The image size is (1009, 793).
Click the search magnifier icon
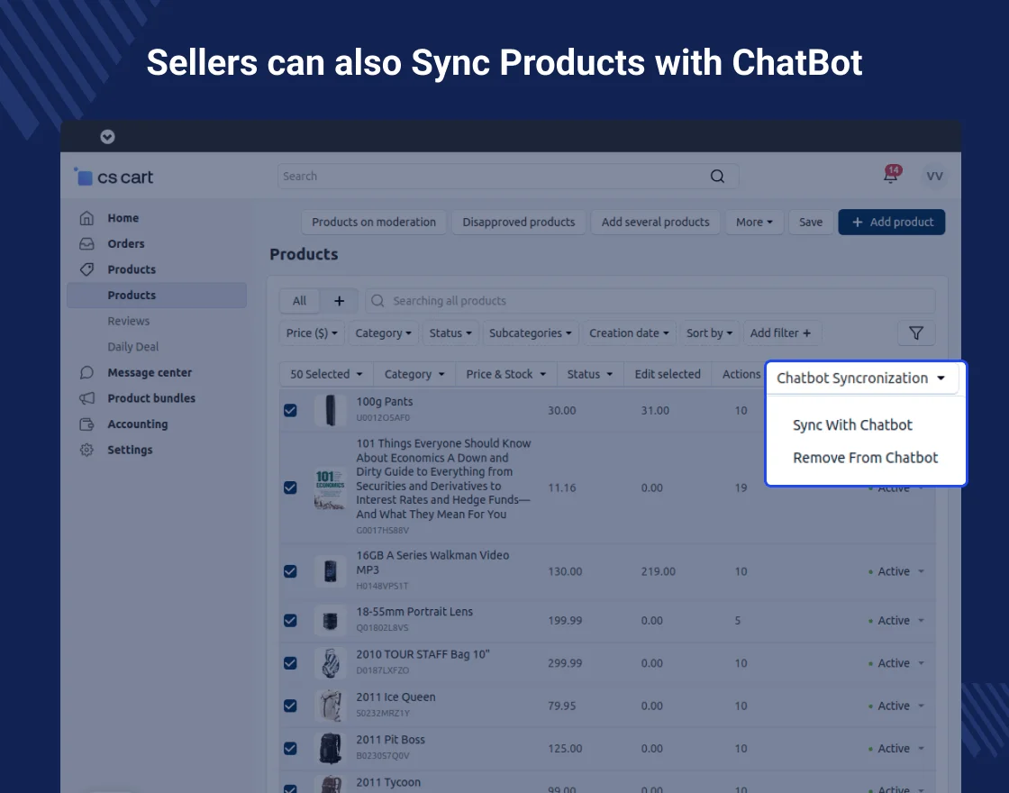(x=717, y=177)
